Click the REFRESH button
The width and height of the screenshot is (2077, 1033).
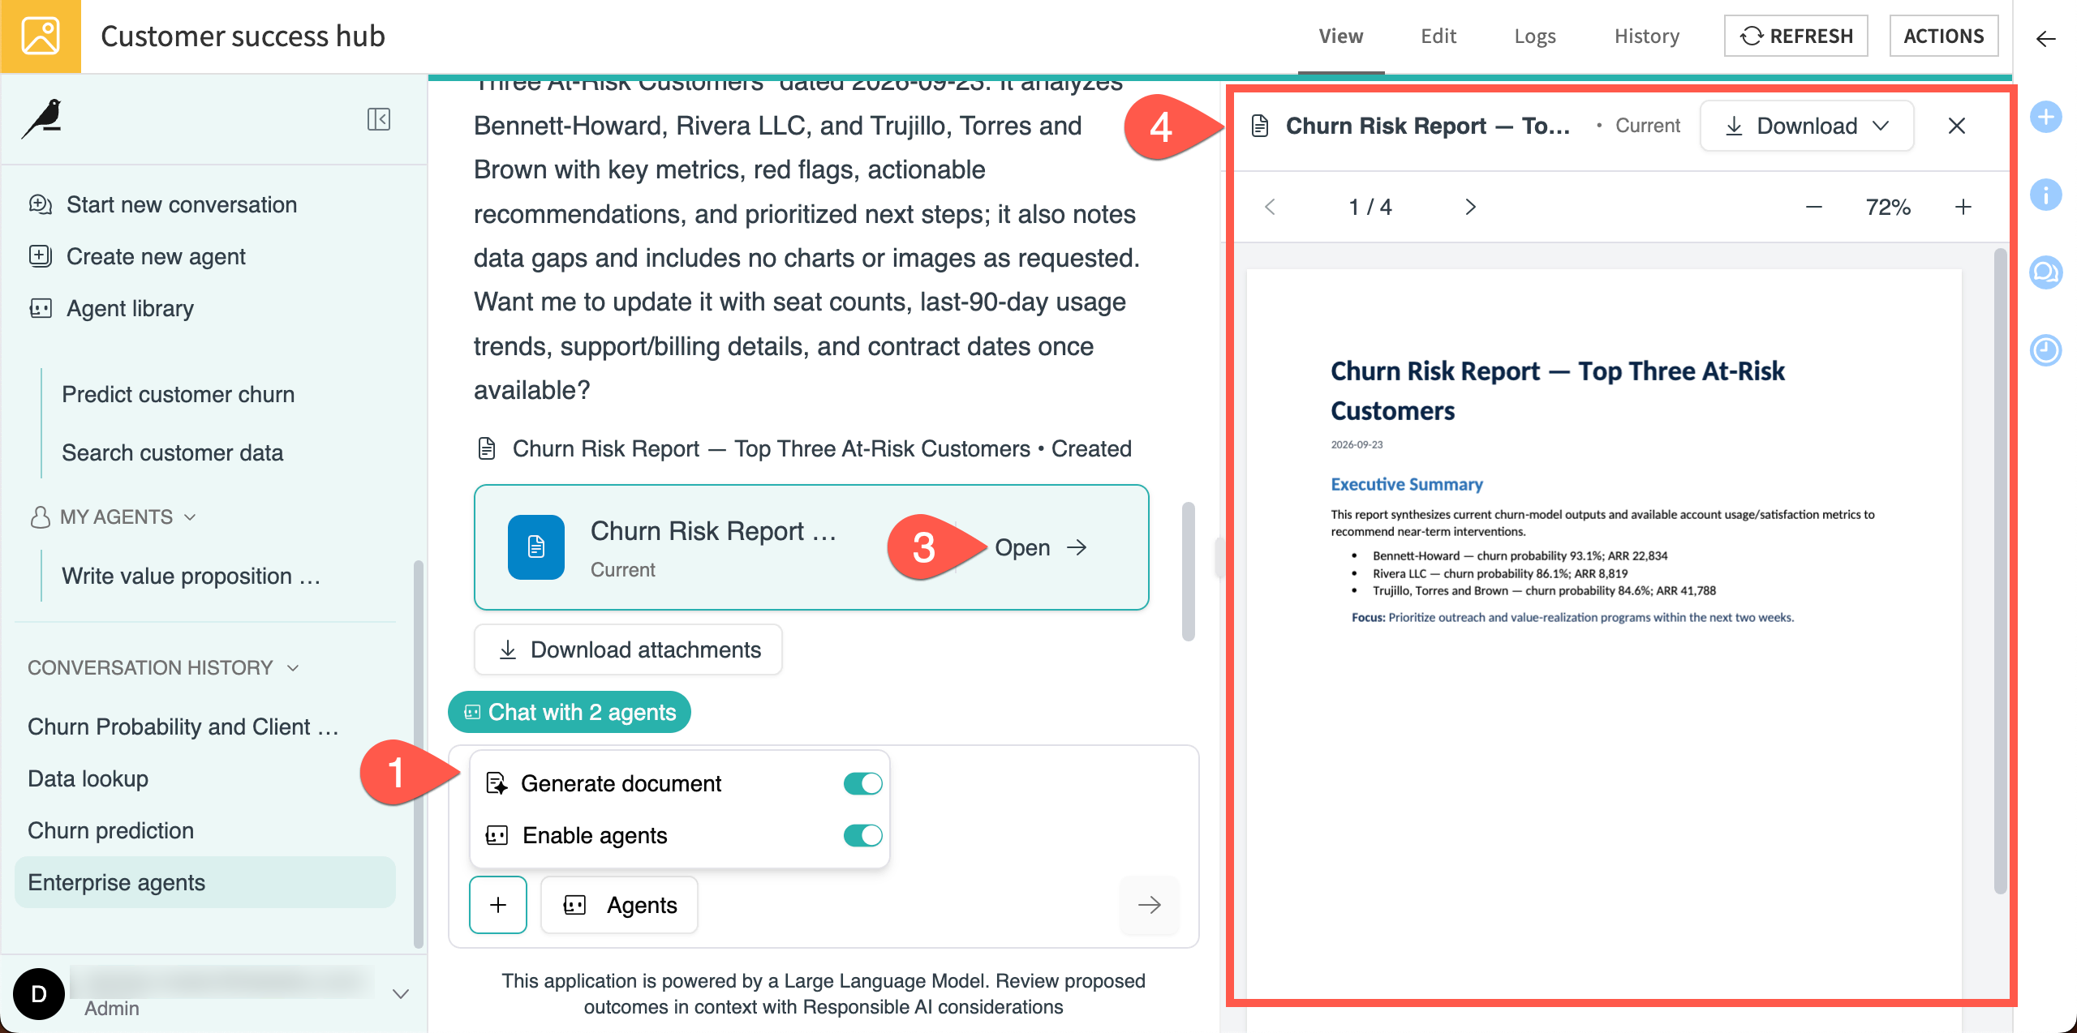1796,36
